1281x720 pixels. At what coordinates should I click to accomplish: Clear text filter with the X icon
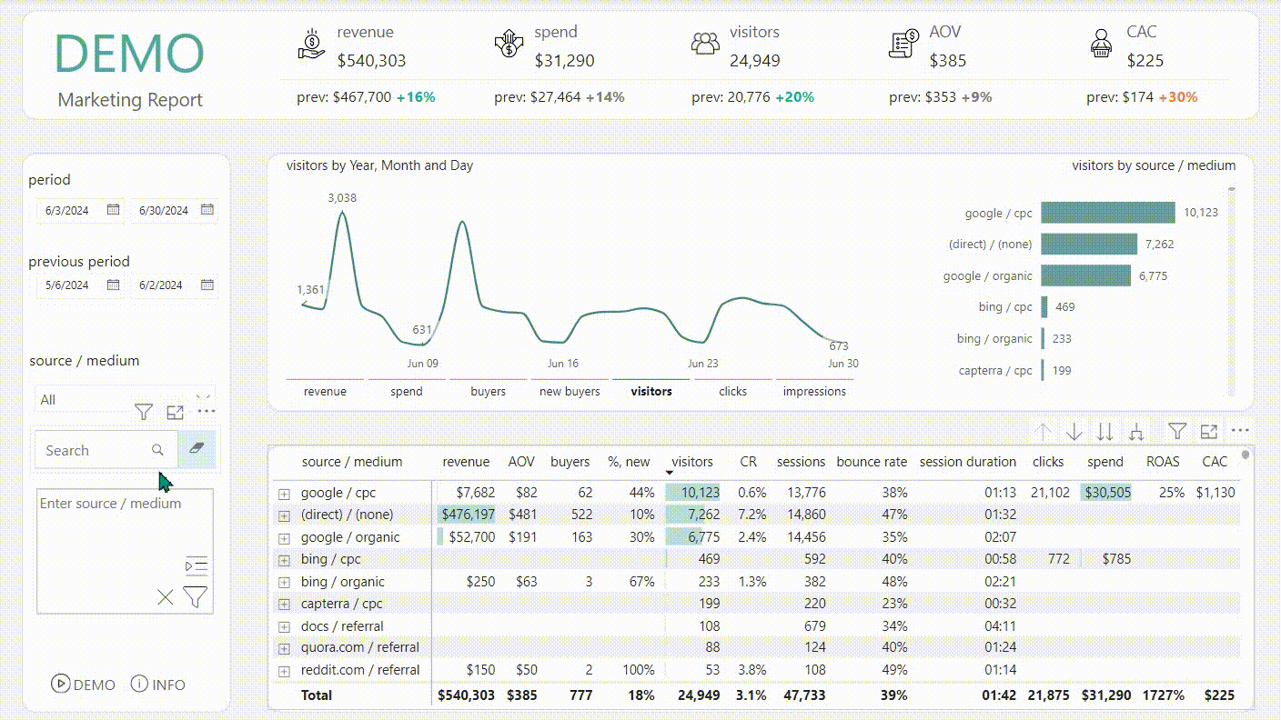click(x=165, y=597)
